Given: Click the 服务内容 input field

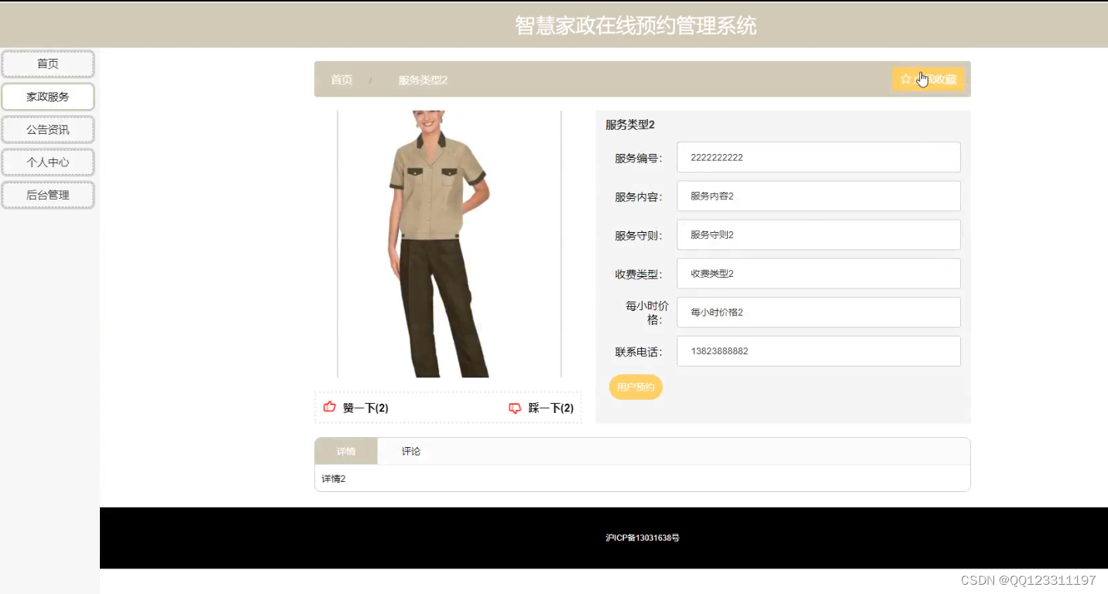Looking at the screenshot, I should (818, 196).
